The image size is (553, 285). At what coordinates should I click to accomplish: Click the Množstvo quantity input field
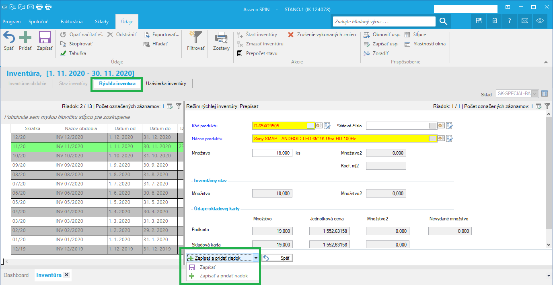272,153
